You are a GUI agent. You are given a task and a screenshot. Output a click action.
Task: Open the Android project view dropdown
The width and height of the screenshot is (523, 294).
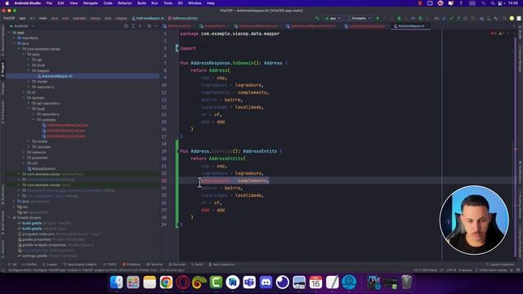(x=22, y=26)
